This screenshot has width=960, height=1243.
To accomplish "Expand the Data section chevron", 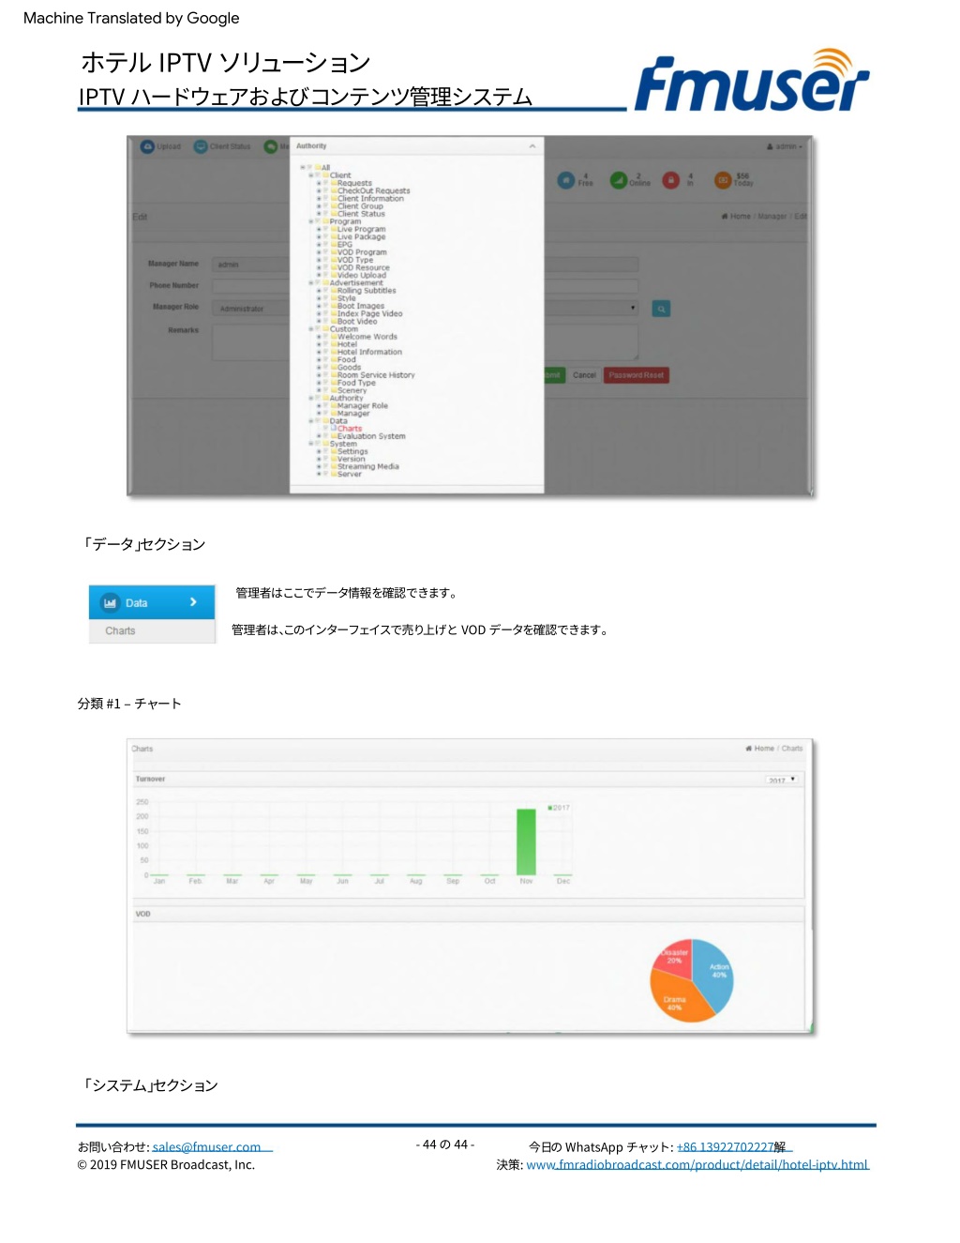I will click(193, 602).
